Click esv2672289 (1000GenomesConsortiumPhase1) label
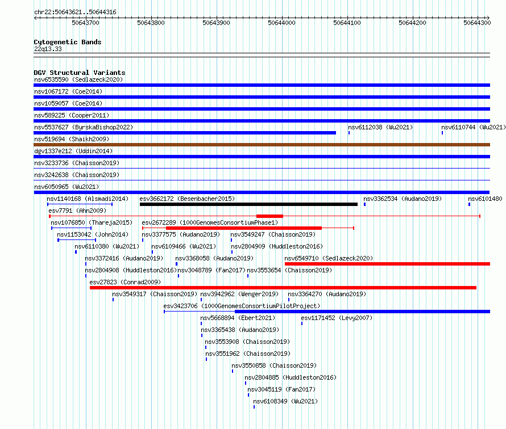Image resolution: width=506 pixels, height=429 pixels. coord(210,222)
